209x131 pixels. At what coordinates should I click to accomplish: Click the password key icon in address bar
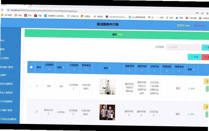tap(198, 13)
